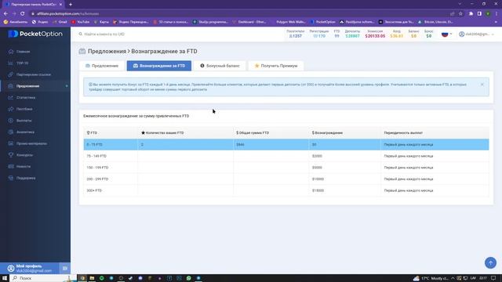Select Предложения in the sidebar
Screen dimensions: 502x282
[x=27, y=86]
